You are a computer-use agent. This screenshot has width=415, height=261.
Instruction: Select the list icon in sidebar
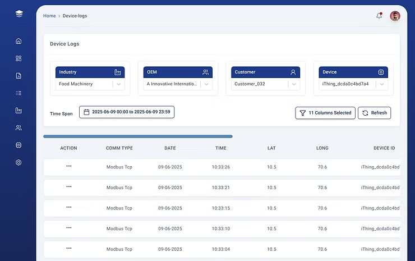click(x=19, y=93)
